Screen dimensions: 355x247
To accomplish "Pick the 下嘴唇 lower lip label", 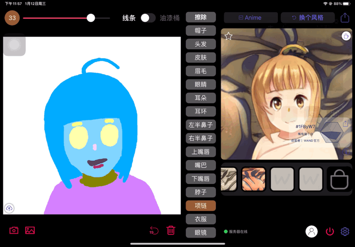I will 201,179.
